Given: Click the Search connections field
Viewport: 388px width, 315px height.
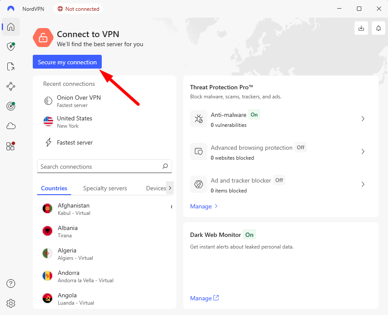Looking at the screenshot, I should pos(104,166).
